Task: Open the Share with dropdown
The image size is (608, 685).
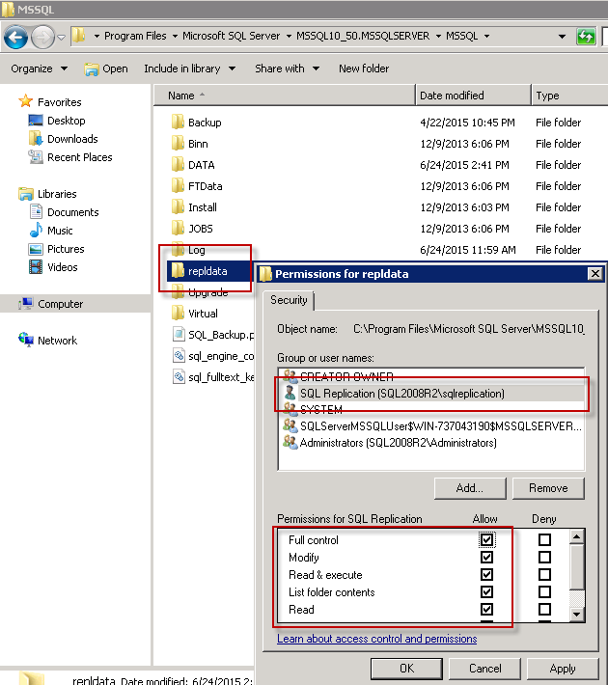Action: click(288, 68)
